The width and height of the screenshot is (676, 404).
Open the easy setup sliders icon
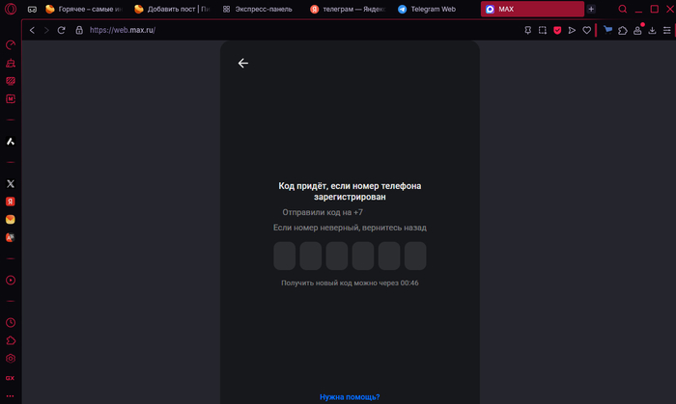tap(667, 30)
